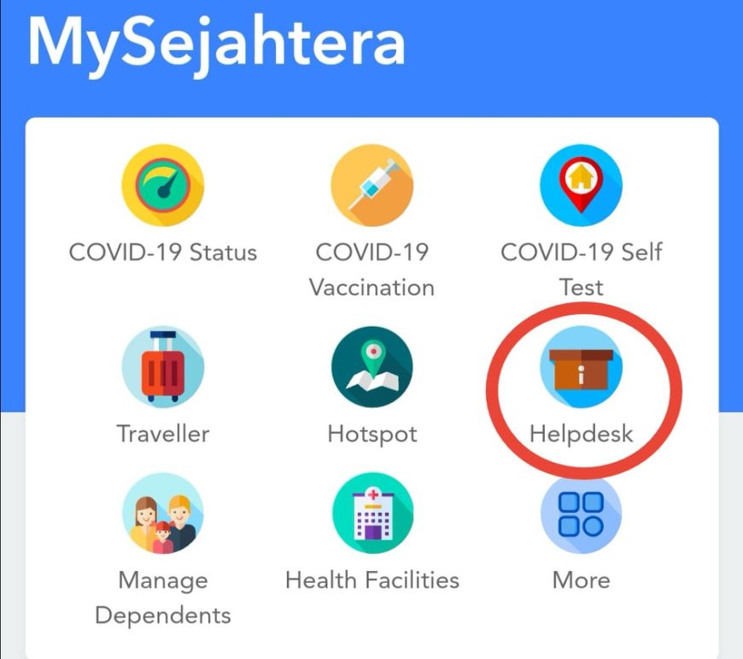The width and height of the screenshot is (743, 659).
Task: Select the Health Facilities hospital icon
Action: 372,513
